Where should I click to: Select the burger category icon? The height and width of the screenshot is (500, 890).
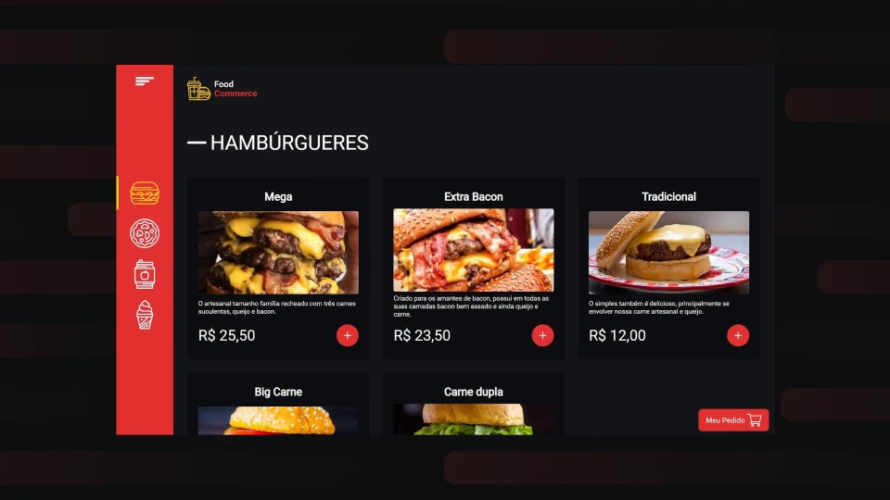145,193
